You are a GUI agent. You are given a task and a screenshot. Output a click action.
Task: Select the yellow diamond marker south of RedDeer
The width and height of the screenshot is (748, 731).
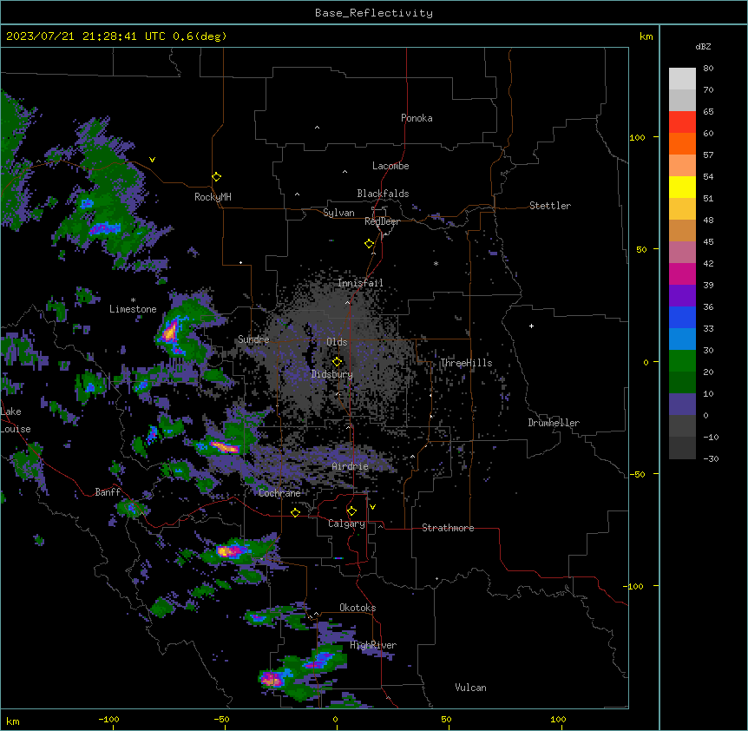pyautogui.click(x=370, y=244)
